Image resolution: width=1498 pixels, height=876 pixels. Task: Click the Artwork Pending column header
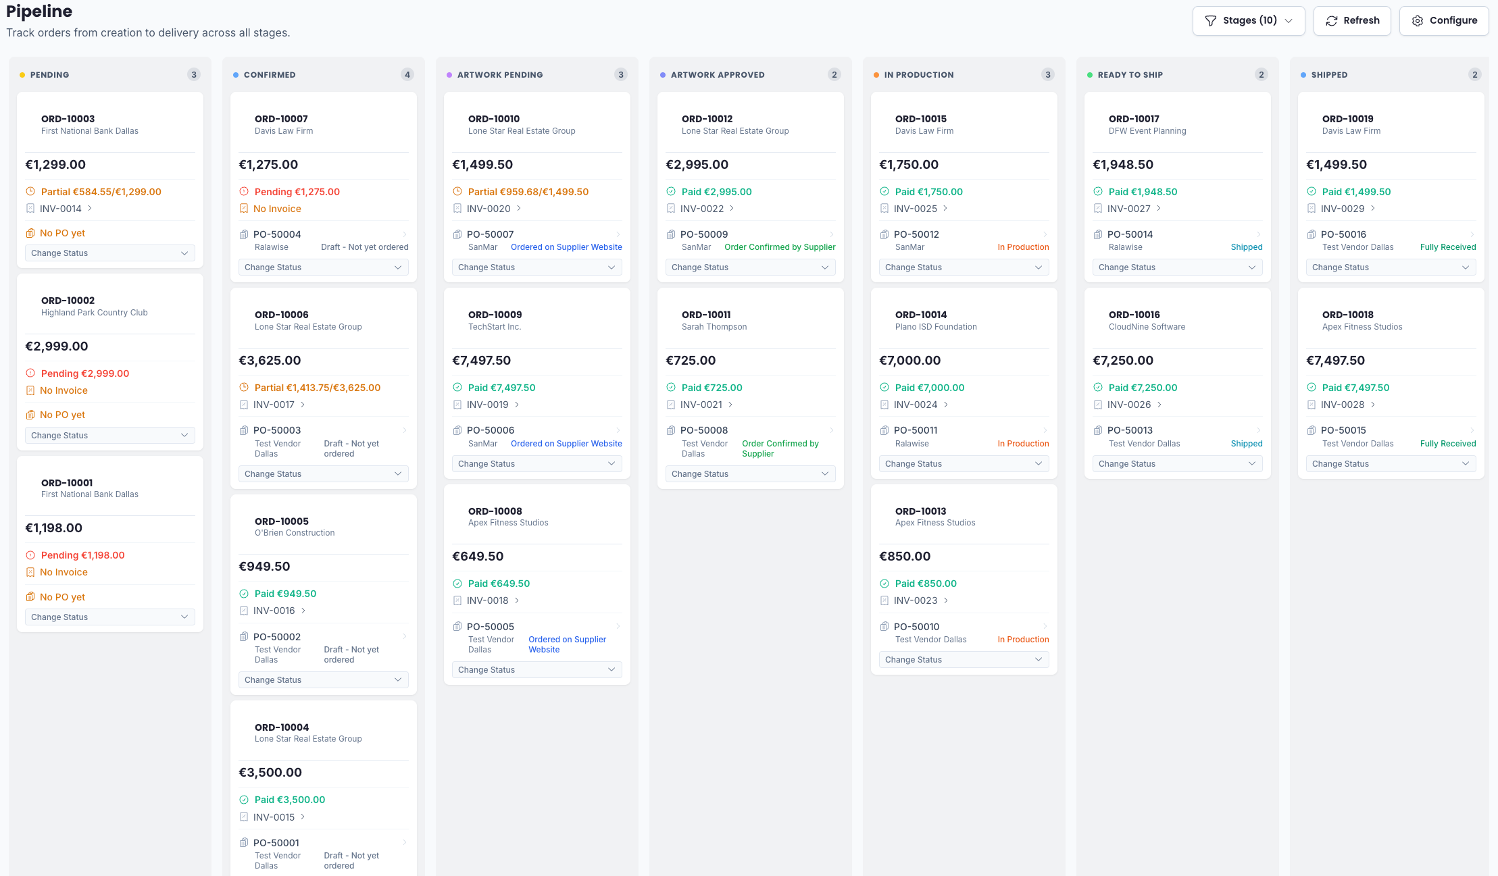pyautogui.click(x=499, y=75)
